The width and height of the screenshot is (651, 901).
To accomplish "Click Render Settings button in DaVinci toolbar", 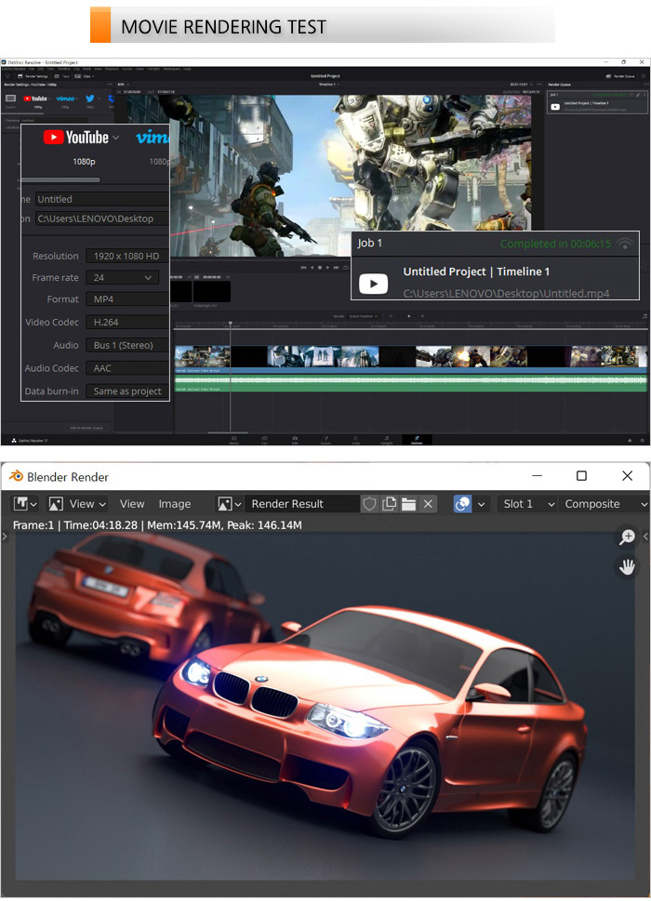I will tap(33, 76).
